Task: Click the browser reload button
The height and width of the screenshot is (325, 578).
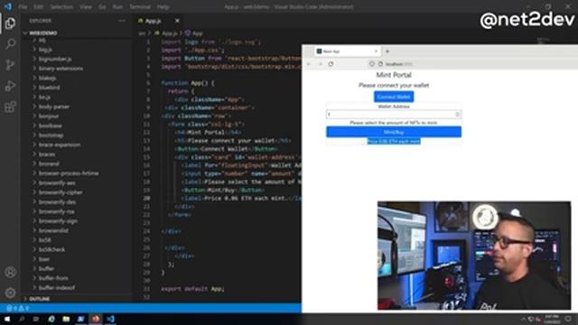Action: [331, 64]
